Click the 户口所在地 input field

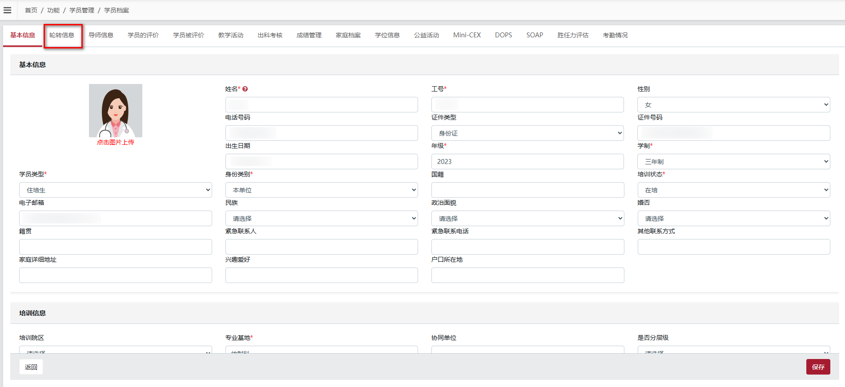(527, 275)
